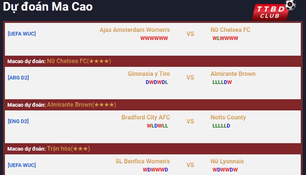The image size is (306, 175).
Task: Open the bottom UEFA WUC league link
Action: coord(22,165)
